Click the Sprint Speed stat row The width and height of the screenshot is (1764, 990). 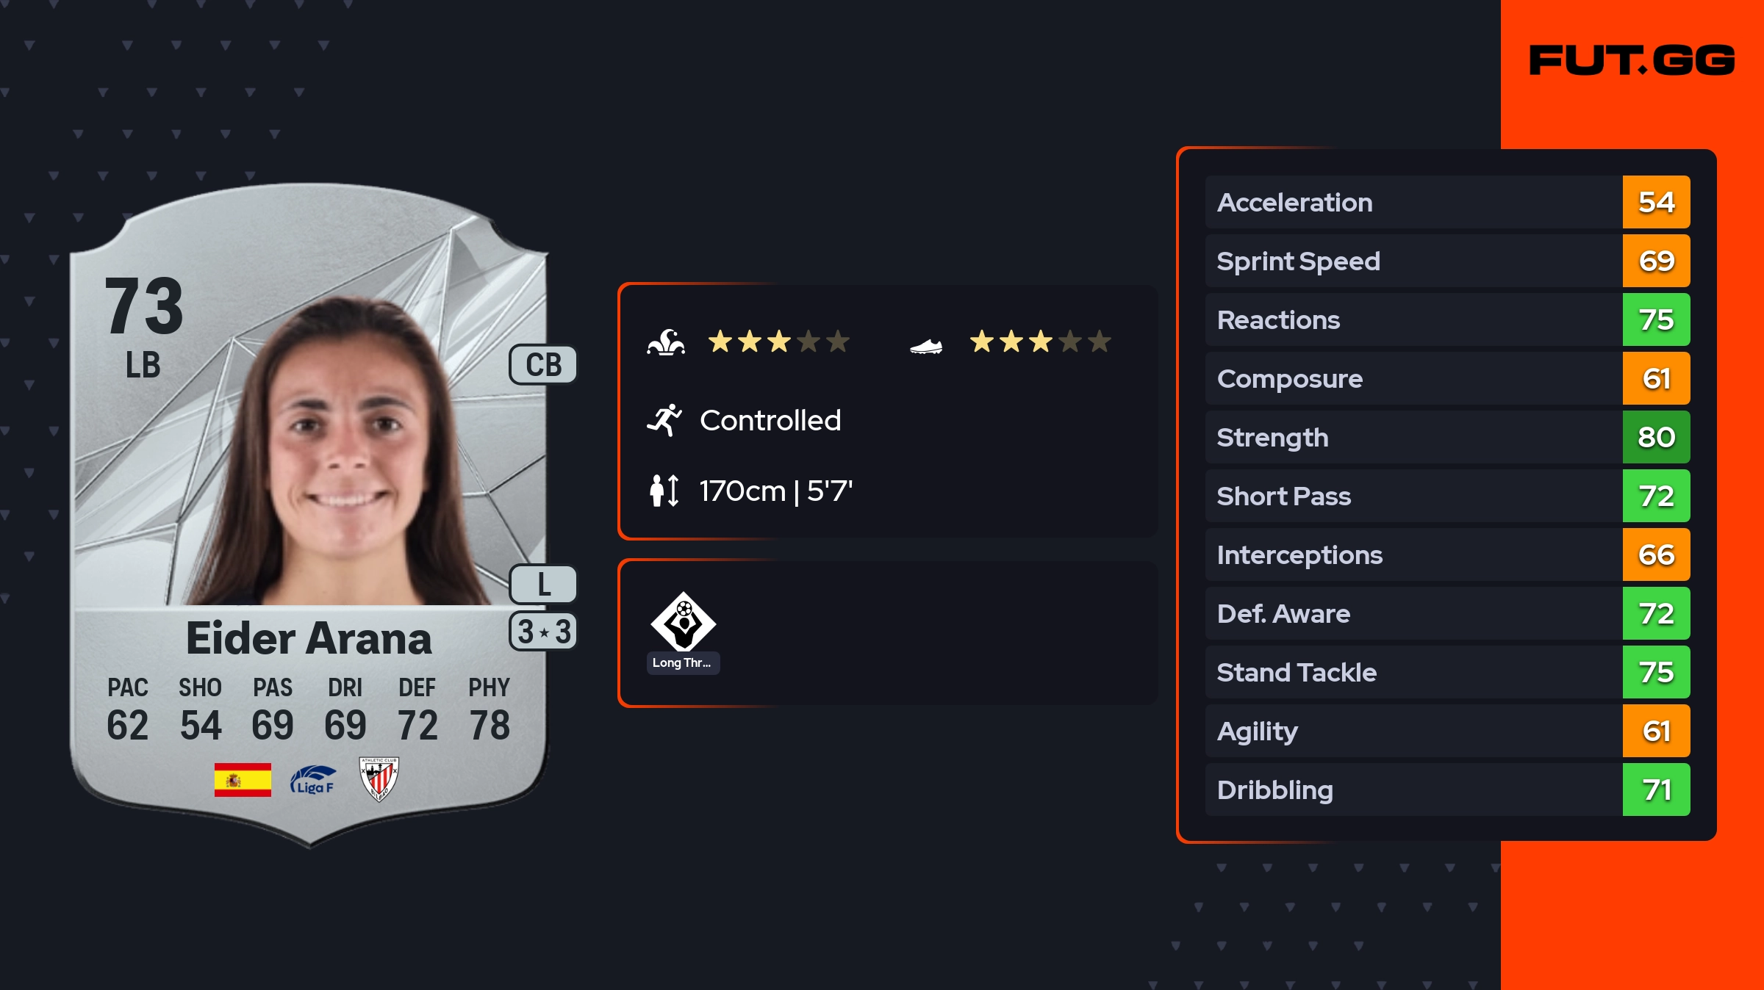[1413, 261]
